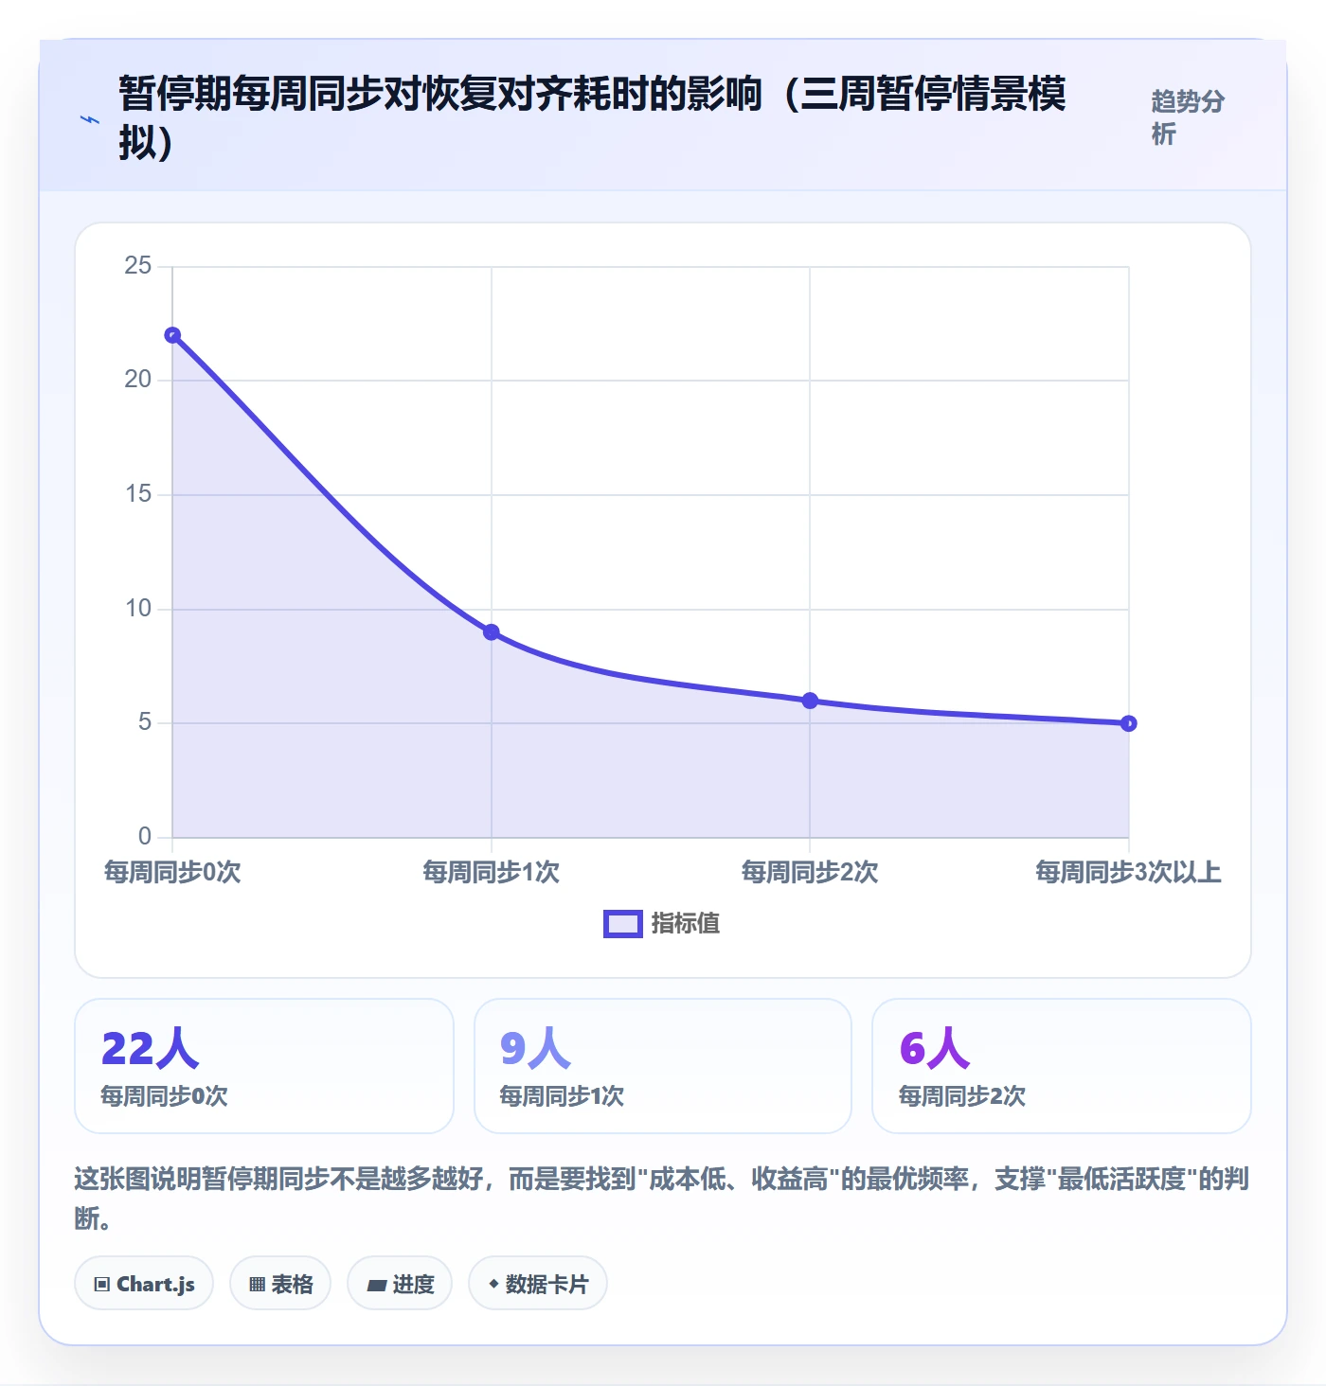Select the 趋势分析 label in the header
The height and width of the screenshot is (1386, 1326).
coord(1188,117)
